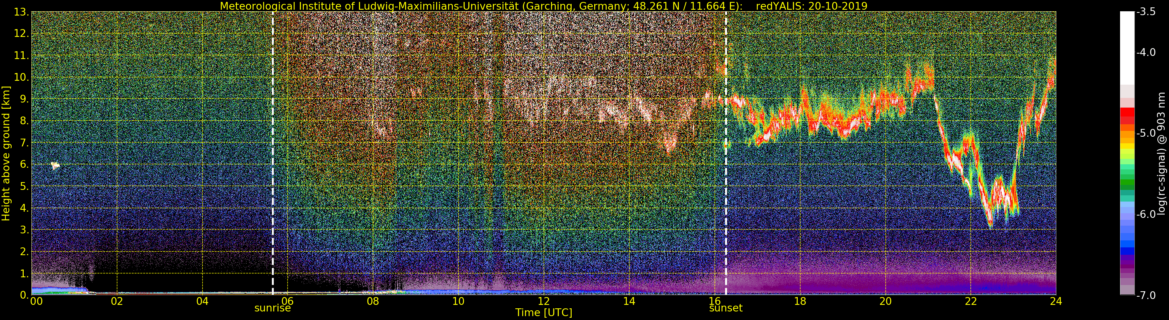Viewport: 1169px width, 320px height.
Task: Click the '-5.0' colorbar tick label
Action: click(1146, 133)
